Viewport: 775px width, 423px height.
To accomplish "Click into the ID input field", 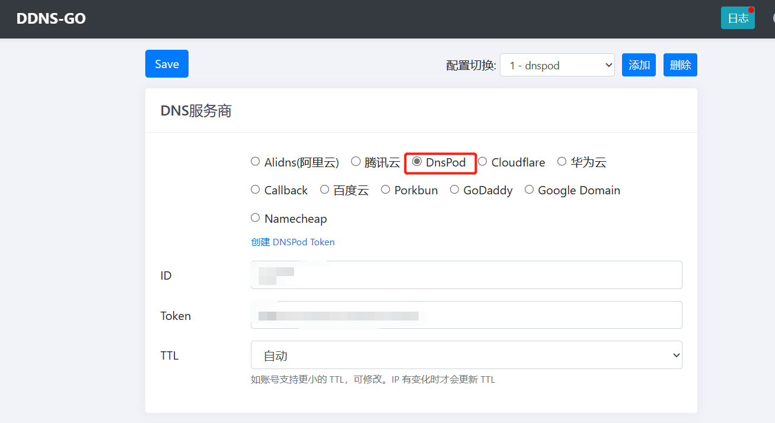I will [466, 275].
